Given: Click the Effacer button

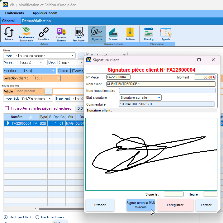Looking at the screenshot, I should point(100,205).
